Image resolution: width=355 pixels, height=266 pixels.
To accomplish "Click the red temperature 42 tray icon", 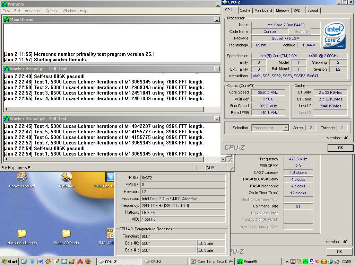I will click(317, 261).
